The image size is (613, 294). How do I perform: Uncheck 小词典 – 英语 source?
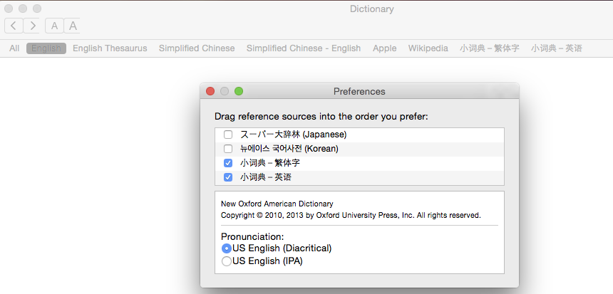(228, 177)
